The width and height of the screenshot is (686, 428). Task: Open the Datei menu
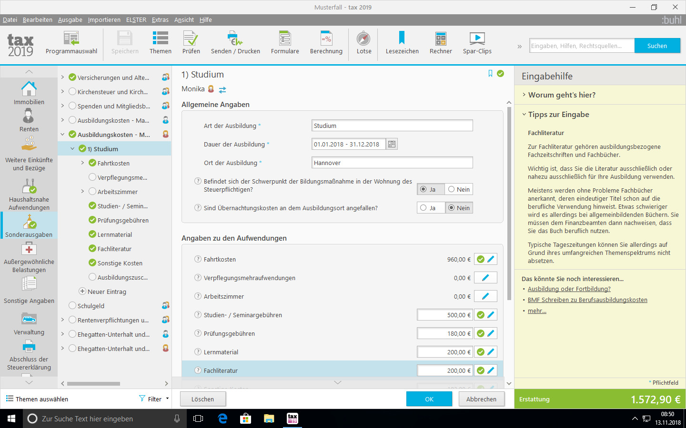(10, 19)
